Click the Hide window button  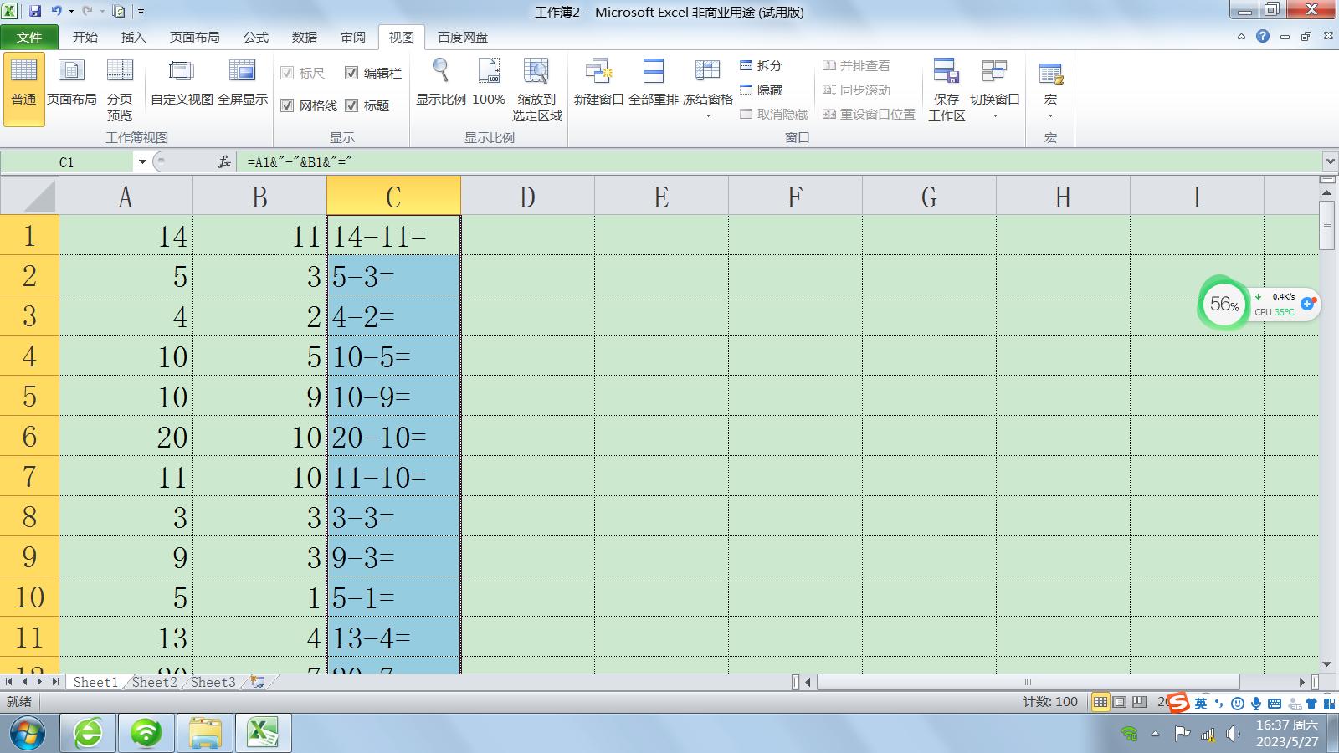761,90
